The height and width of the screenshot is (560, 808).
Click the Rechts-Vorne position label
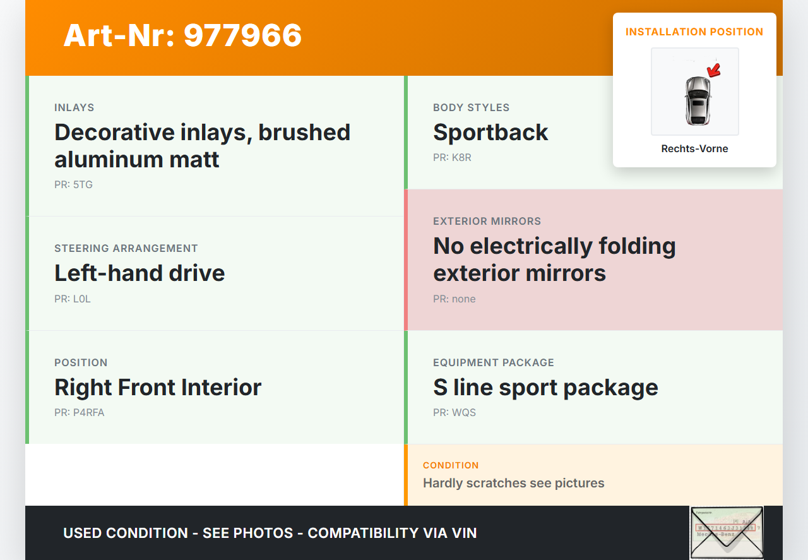point(694,149)
